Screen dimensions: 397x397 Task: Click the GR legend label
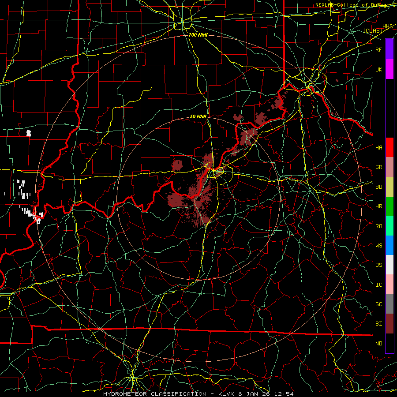(x=379, y=167)
